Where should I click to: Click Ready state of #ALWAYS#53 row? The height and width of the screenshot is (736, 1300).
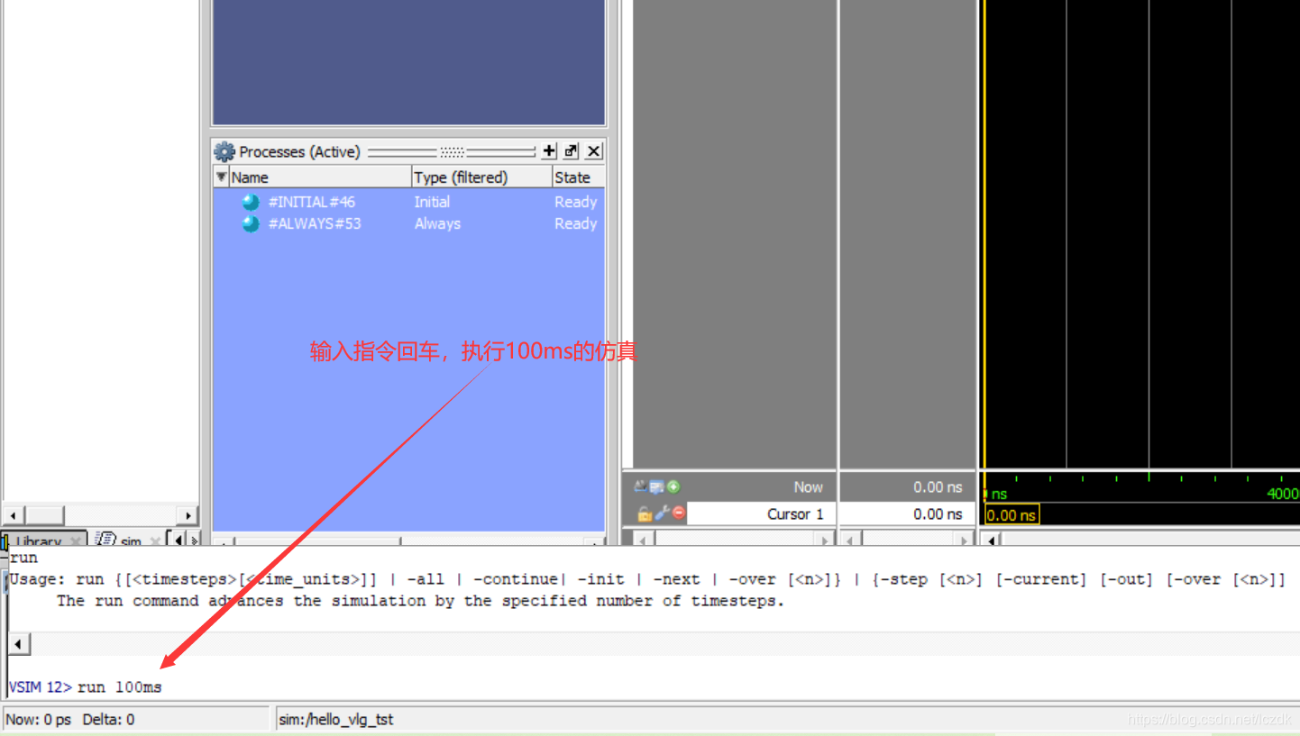tap(575, 223)
